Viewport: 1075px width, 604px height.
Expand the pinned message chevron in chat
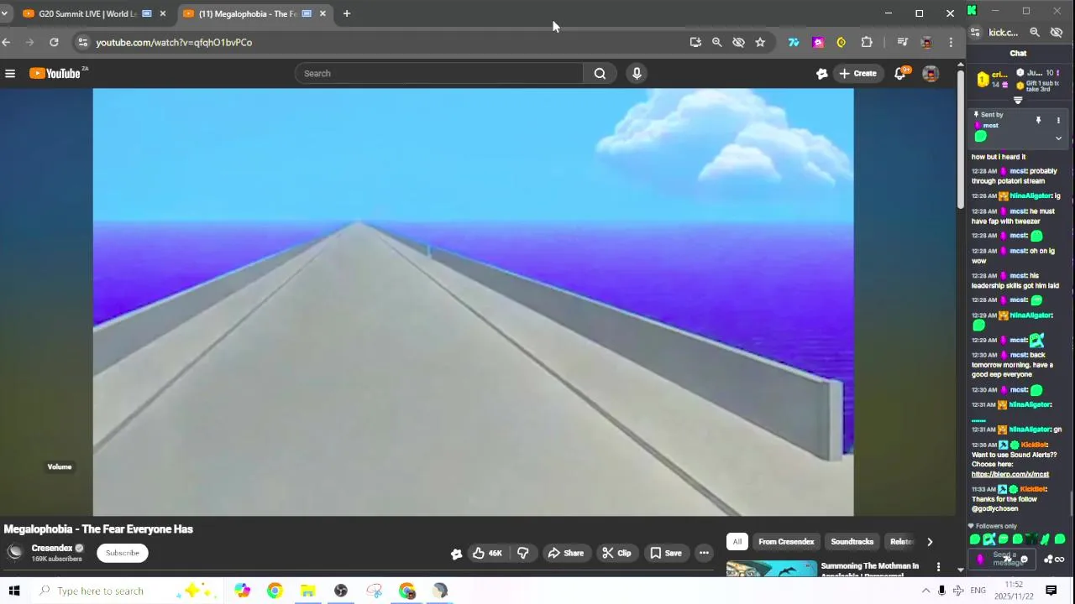click(x=1058, y=138)
